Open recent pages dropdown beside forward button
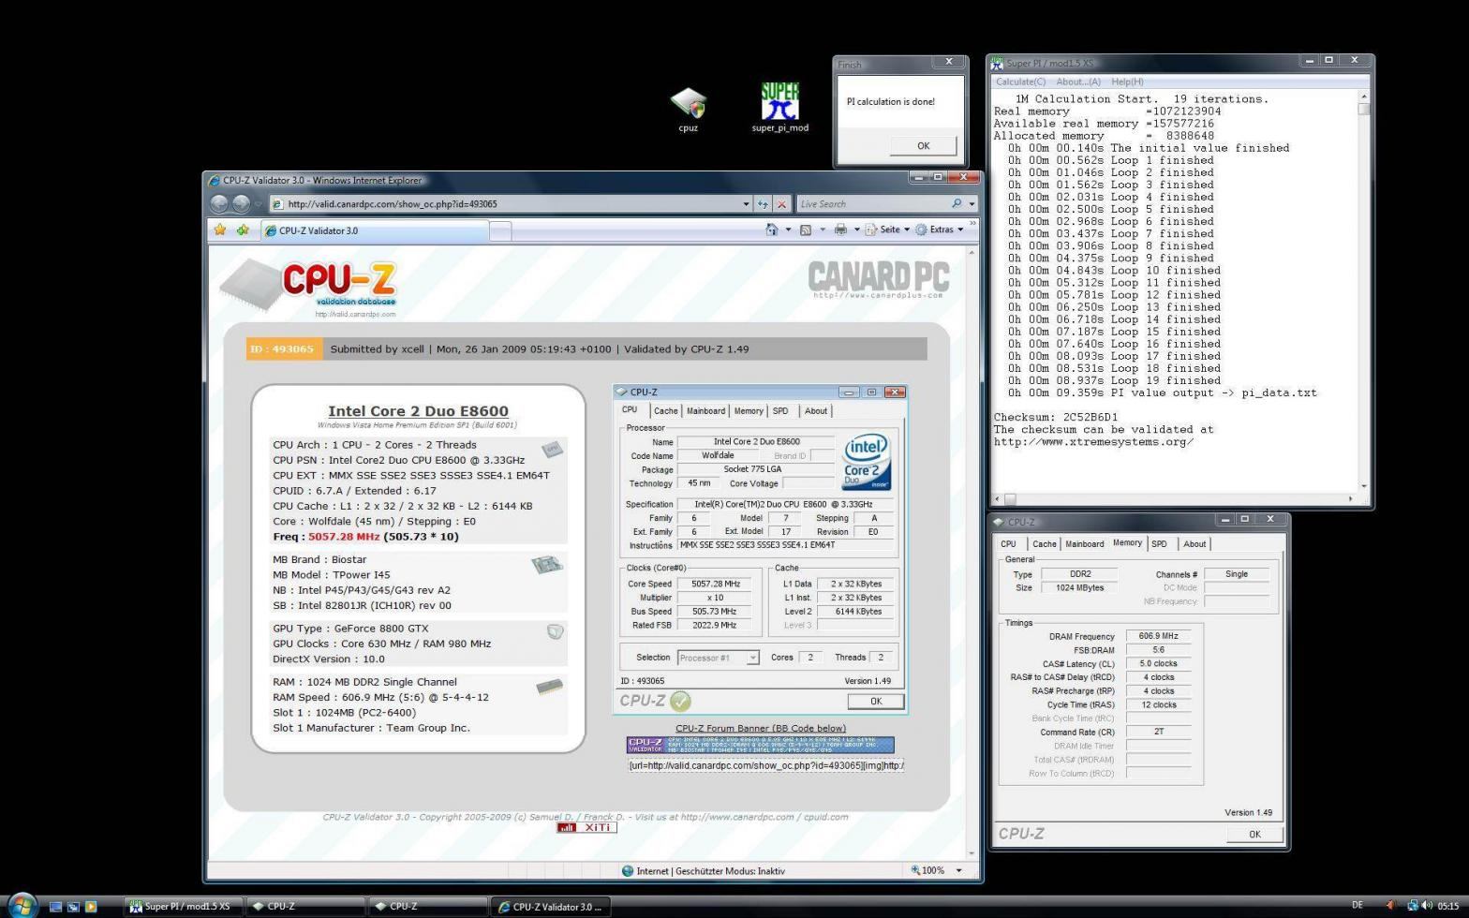Viewport: 1469px width, 918px height. click(258, 203)
